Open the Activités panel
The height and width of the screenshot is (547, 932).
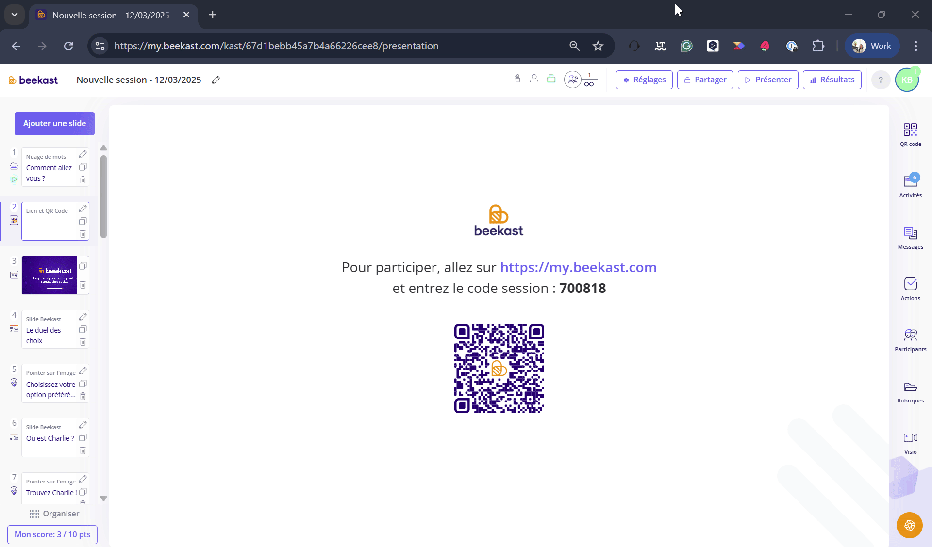(910, 186)
